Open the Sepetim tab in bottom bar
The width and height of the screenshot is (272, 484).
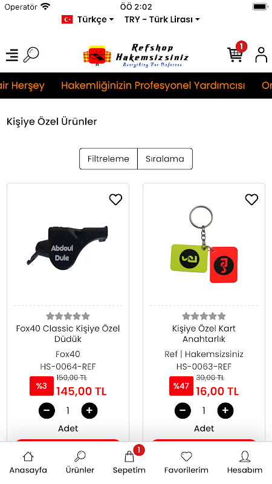point(129,462)
